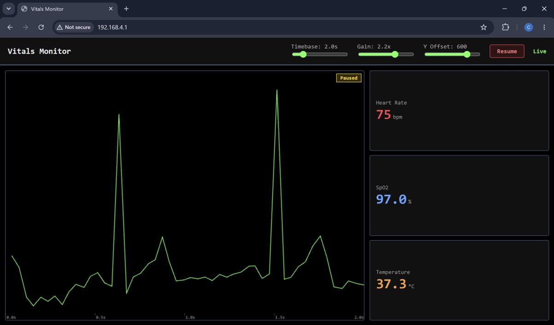
Task: Open a new browser tab
Action: pyautogui.click(x=126, y=9)
